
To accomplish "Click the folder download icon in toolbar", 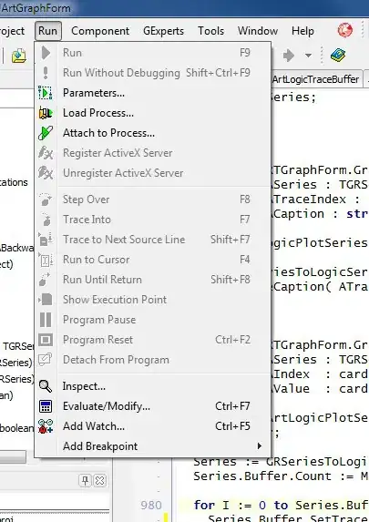I will (x=19, y=56).
